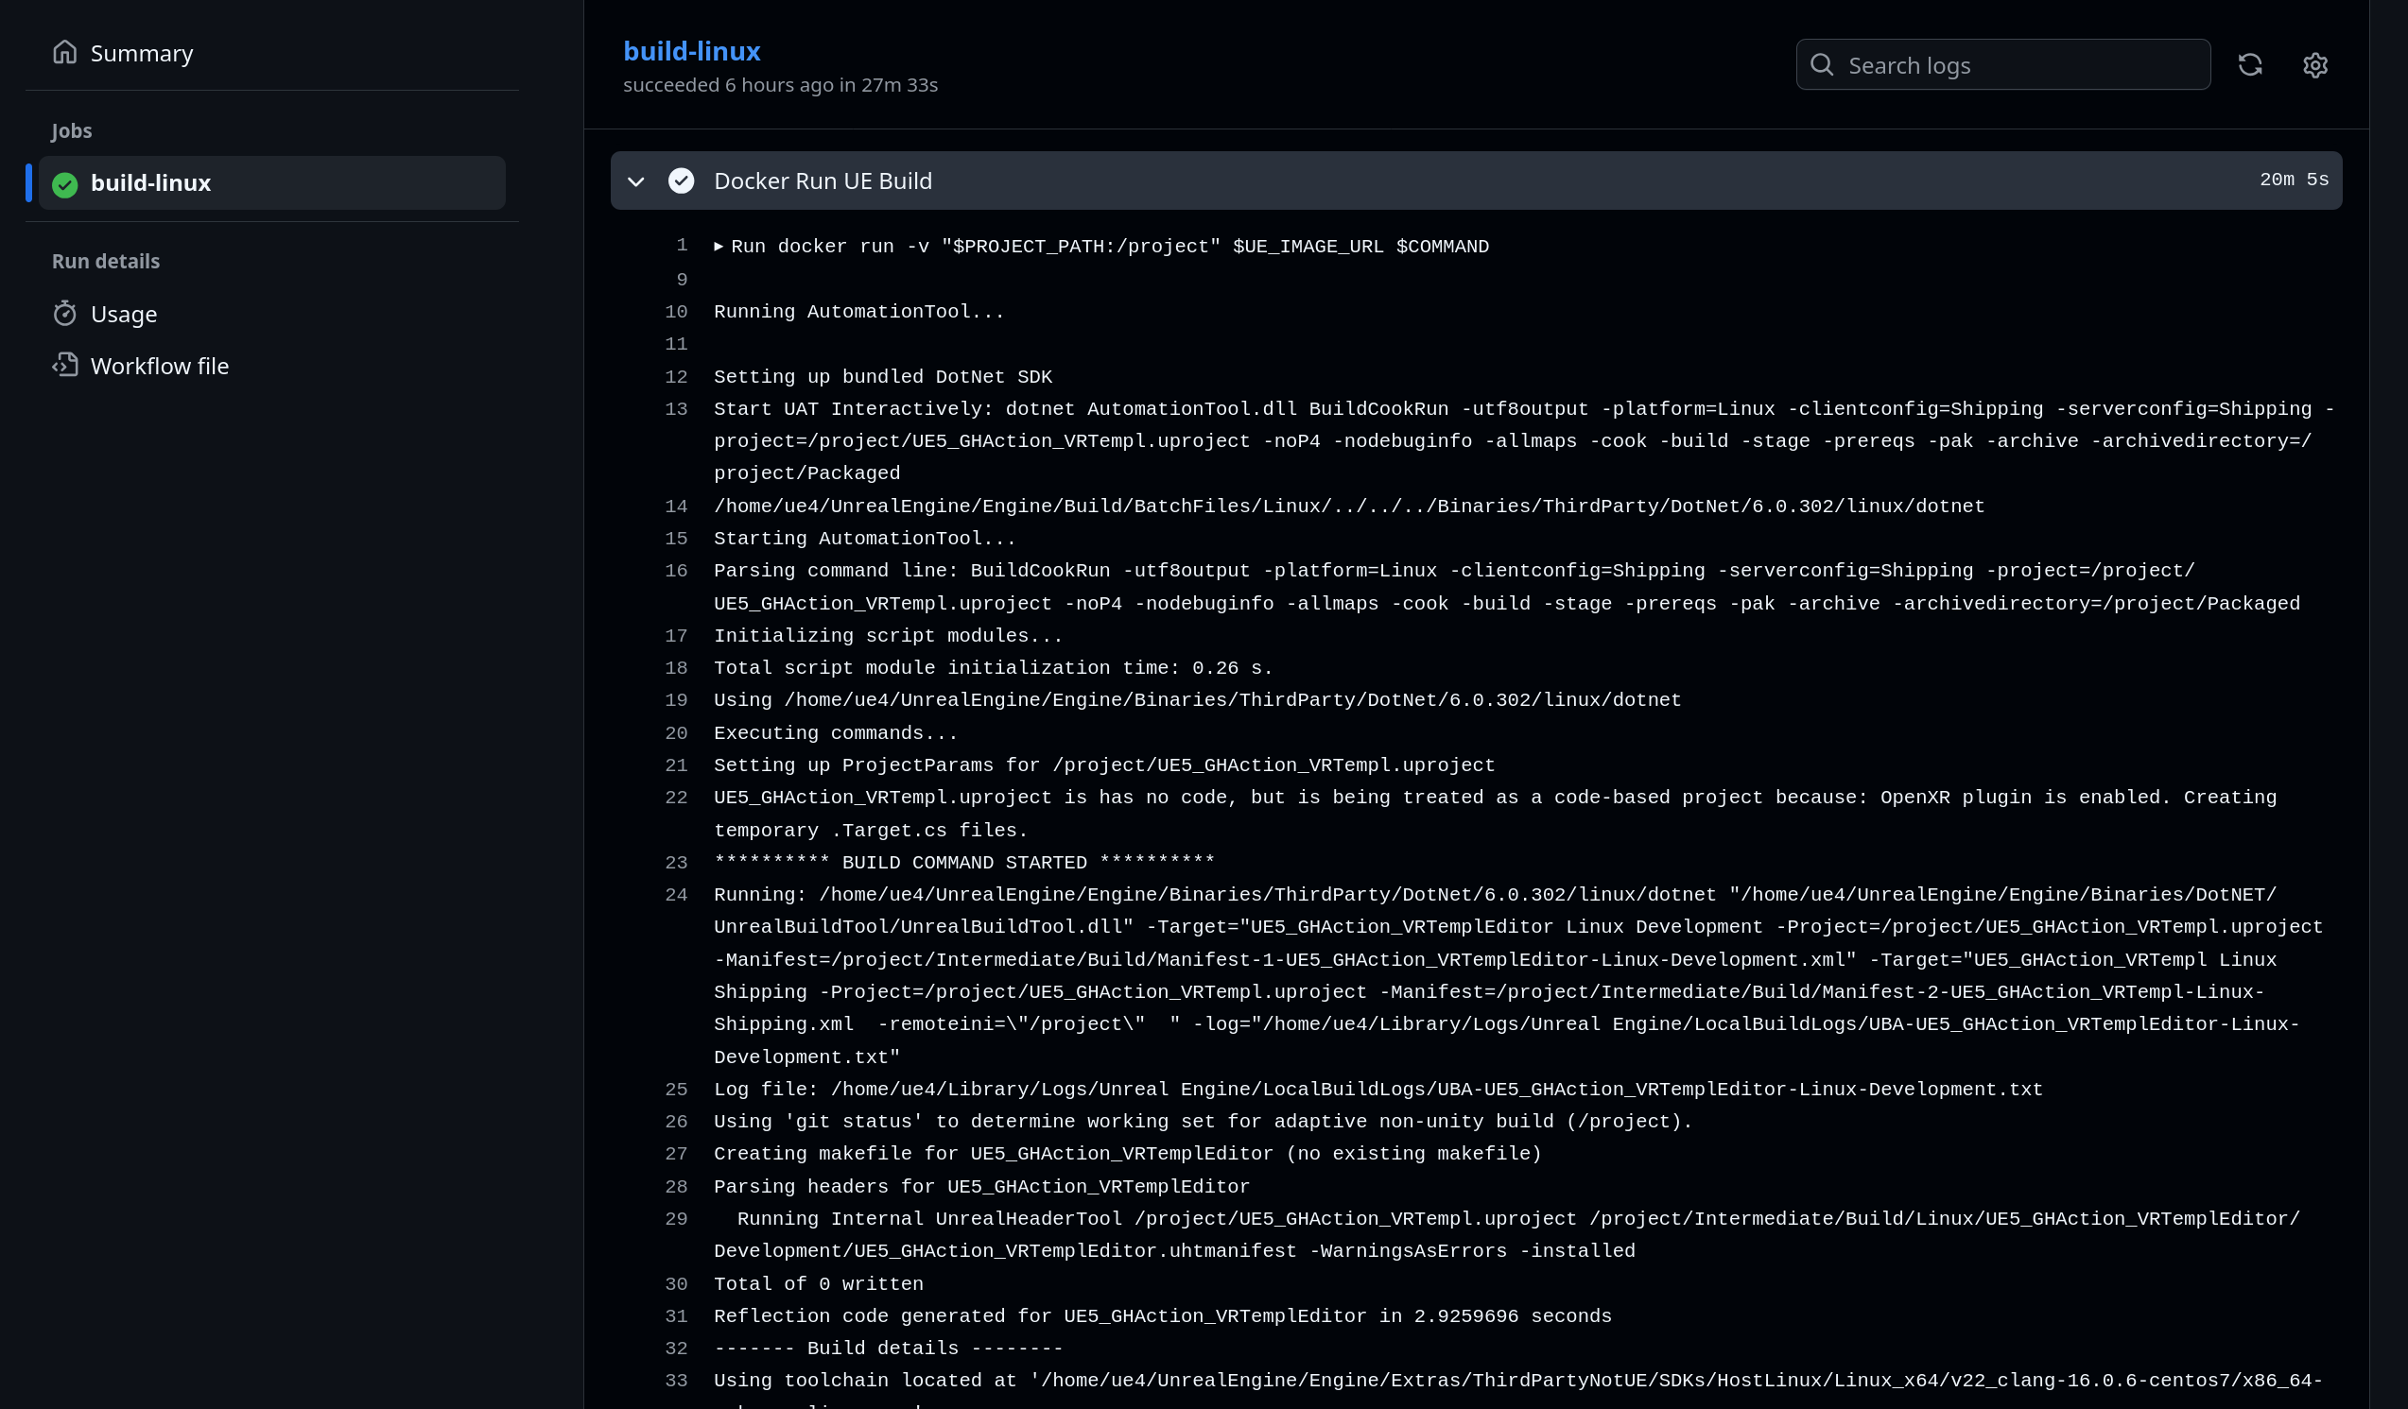Click the Workflow file code icon
Screen dimensions: 2408x1409
click(x=64, y=365)
